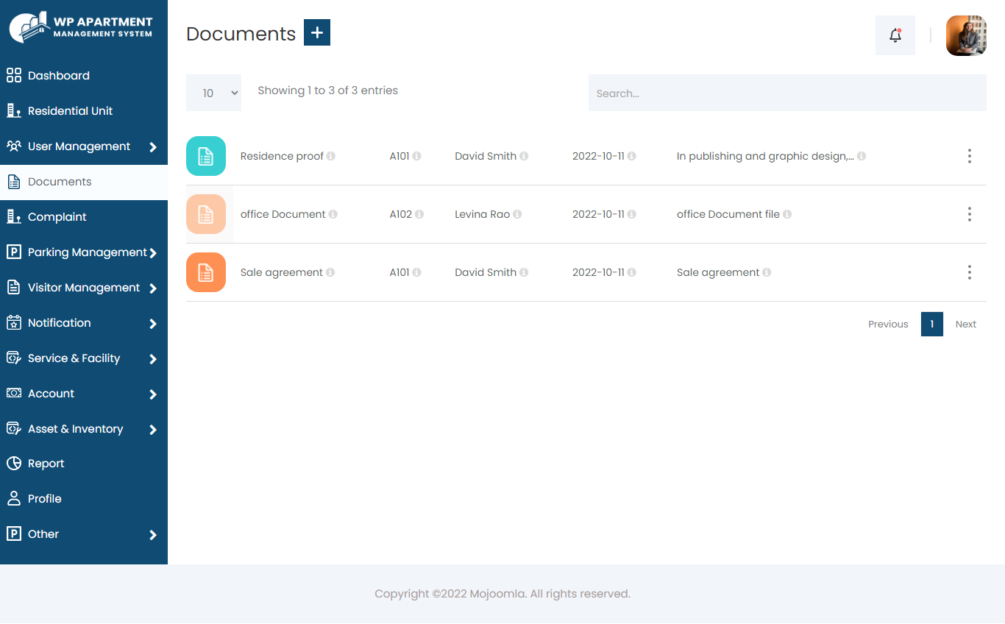
Task: Click the Sale agreement document title
Action: tap(282, 272)
